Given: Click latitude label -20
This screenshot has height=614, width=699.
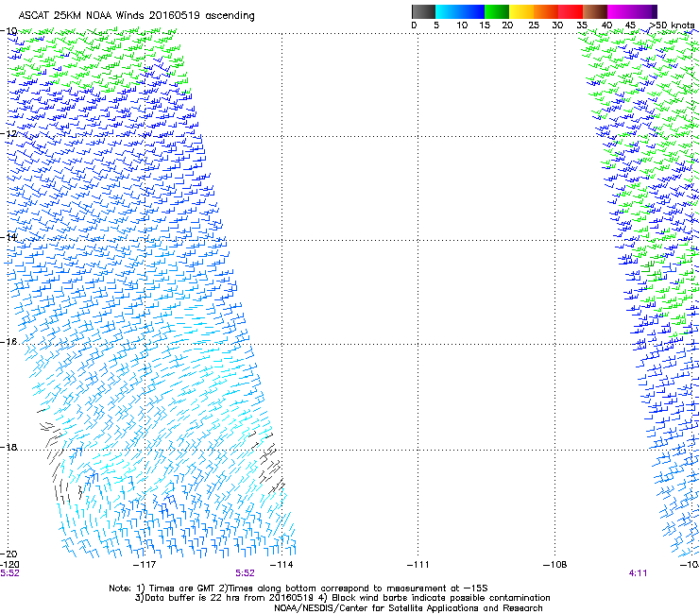Looking at the screenshot, I should click(x=9, y=554).
